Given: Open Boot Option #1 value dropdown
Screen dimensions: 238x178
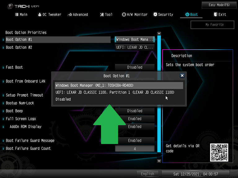Looking at the screenshot, I should [x=134, y=40].
